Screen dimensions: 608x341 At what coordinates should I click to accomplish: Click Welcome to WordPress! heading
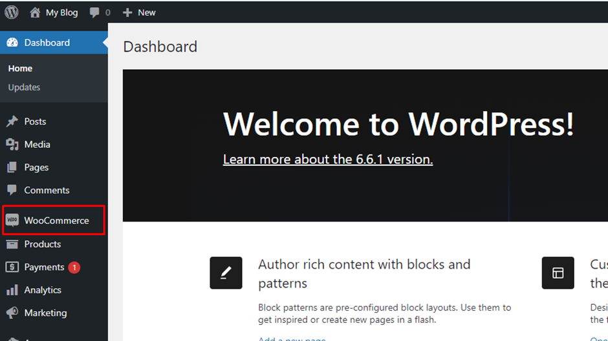tap(398, 124)
